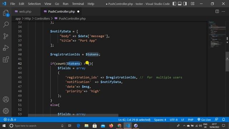Click line number 42 in gutter
Viewport: 229px width, 129px height.
pyautogui.click(x=20, y=63)
